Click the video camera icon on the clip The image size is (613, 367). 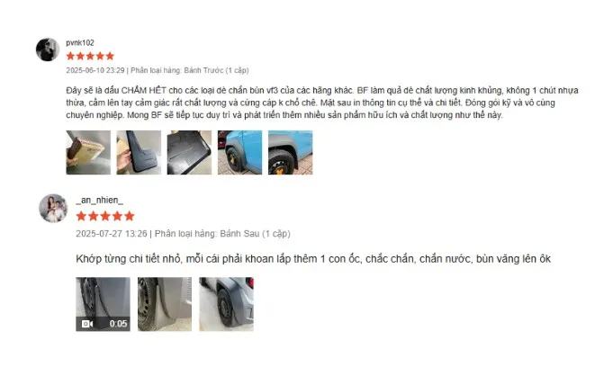87,324
